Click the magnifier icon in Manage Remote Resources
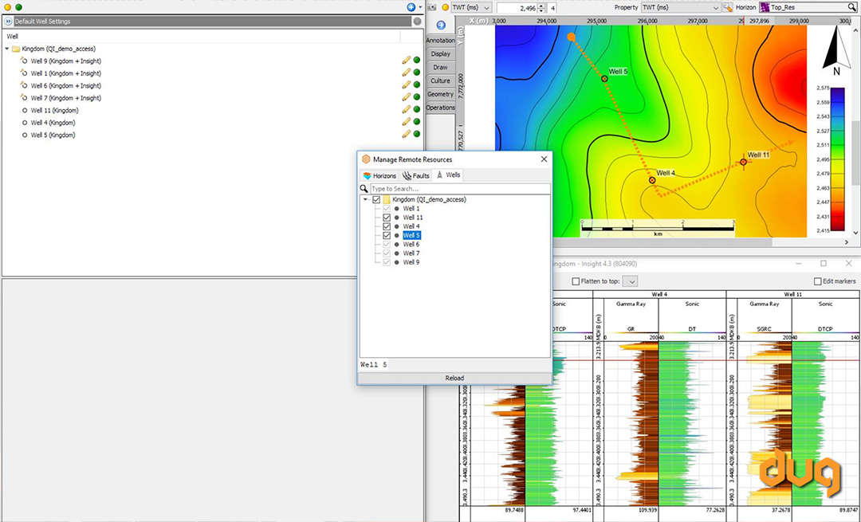 (x=365, y=189)
